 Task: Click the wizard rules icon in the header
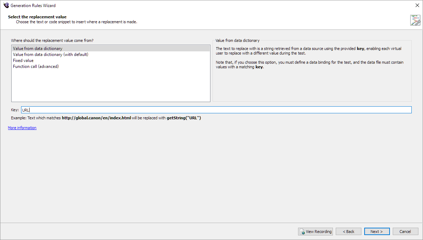pyautogui.click(x=415, y=20)
